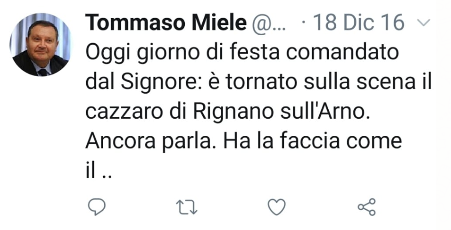451x230 pixels.
Task: Open the tweet's 18 Dic 16 timestamp
Action: (359, 23)
